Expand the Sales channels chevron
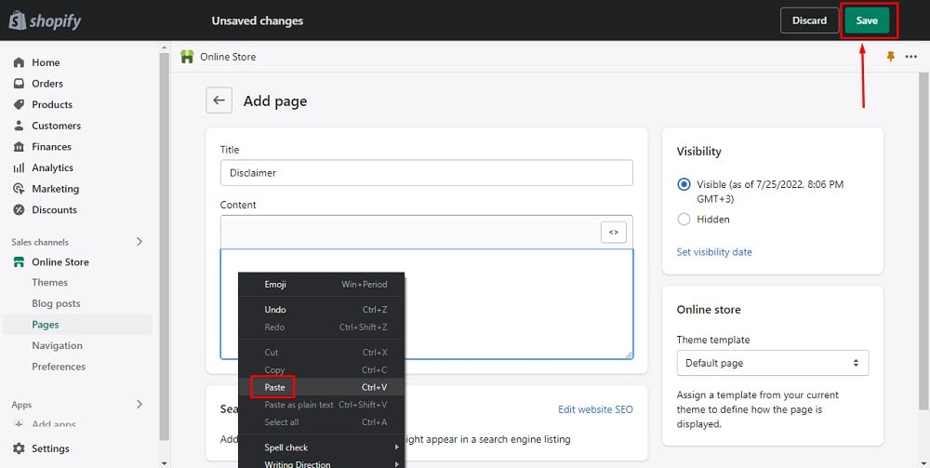Viewport: 930px width, 468px height. (139, 241)
